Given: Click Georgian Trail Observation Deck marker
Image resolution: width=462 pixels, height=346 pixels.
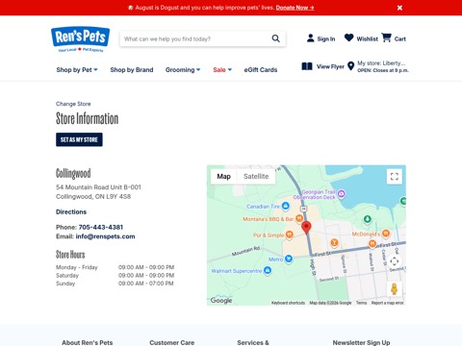Looking at the screenshot, I should tap(342, 193).
